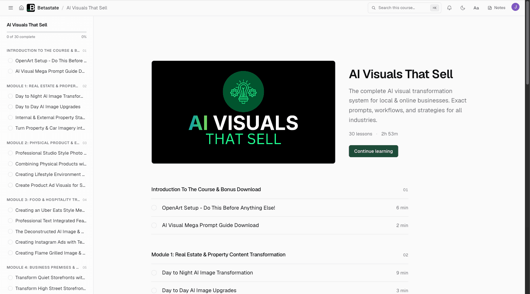Click the course progress bar

pos(46,32)
